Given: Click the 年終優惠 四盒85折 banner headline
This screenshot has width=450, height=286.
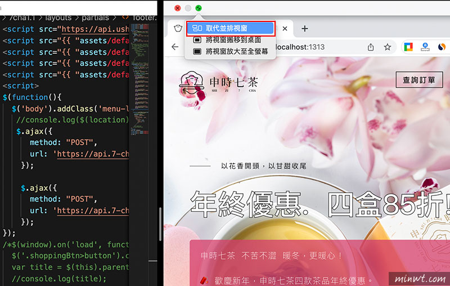Looking at the screenshot, I should click(x=320, y=204).
